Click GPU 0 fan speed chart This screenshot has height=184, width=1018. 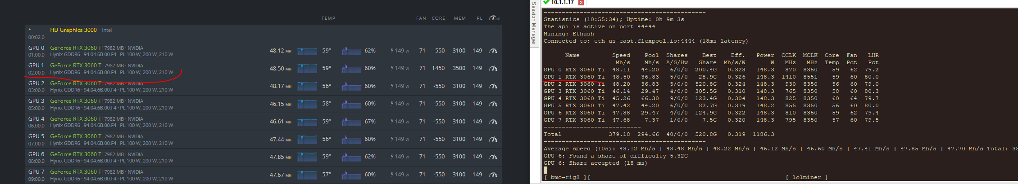(x=351, y=51)
